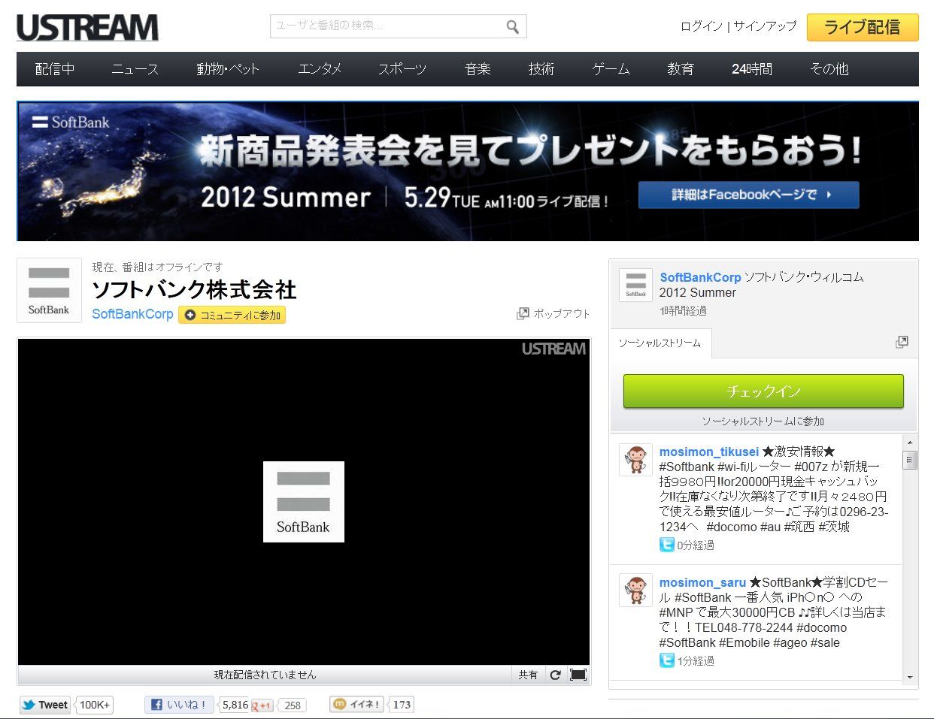
Task: Select the スポーツ category
Action: (402, 69)
